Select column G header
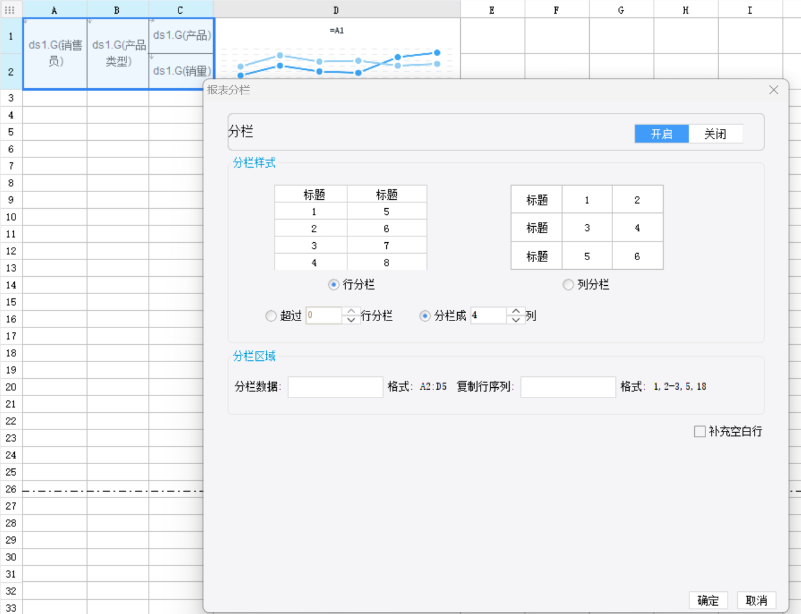The height and width of the screenshot is (614, 801). (x=622, y=10)
